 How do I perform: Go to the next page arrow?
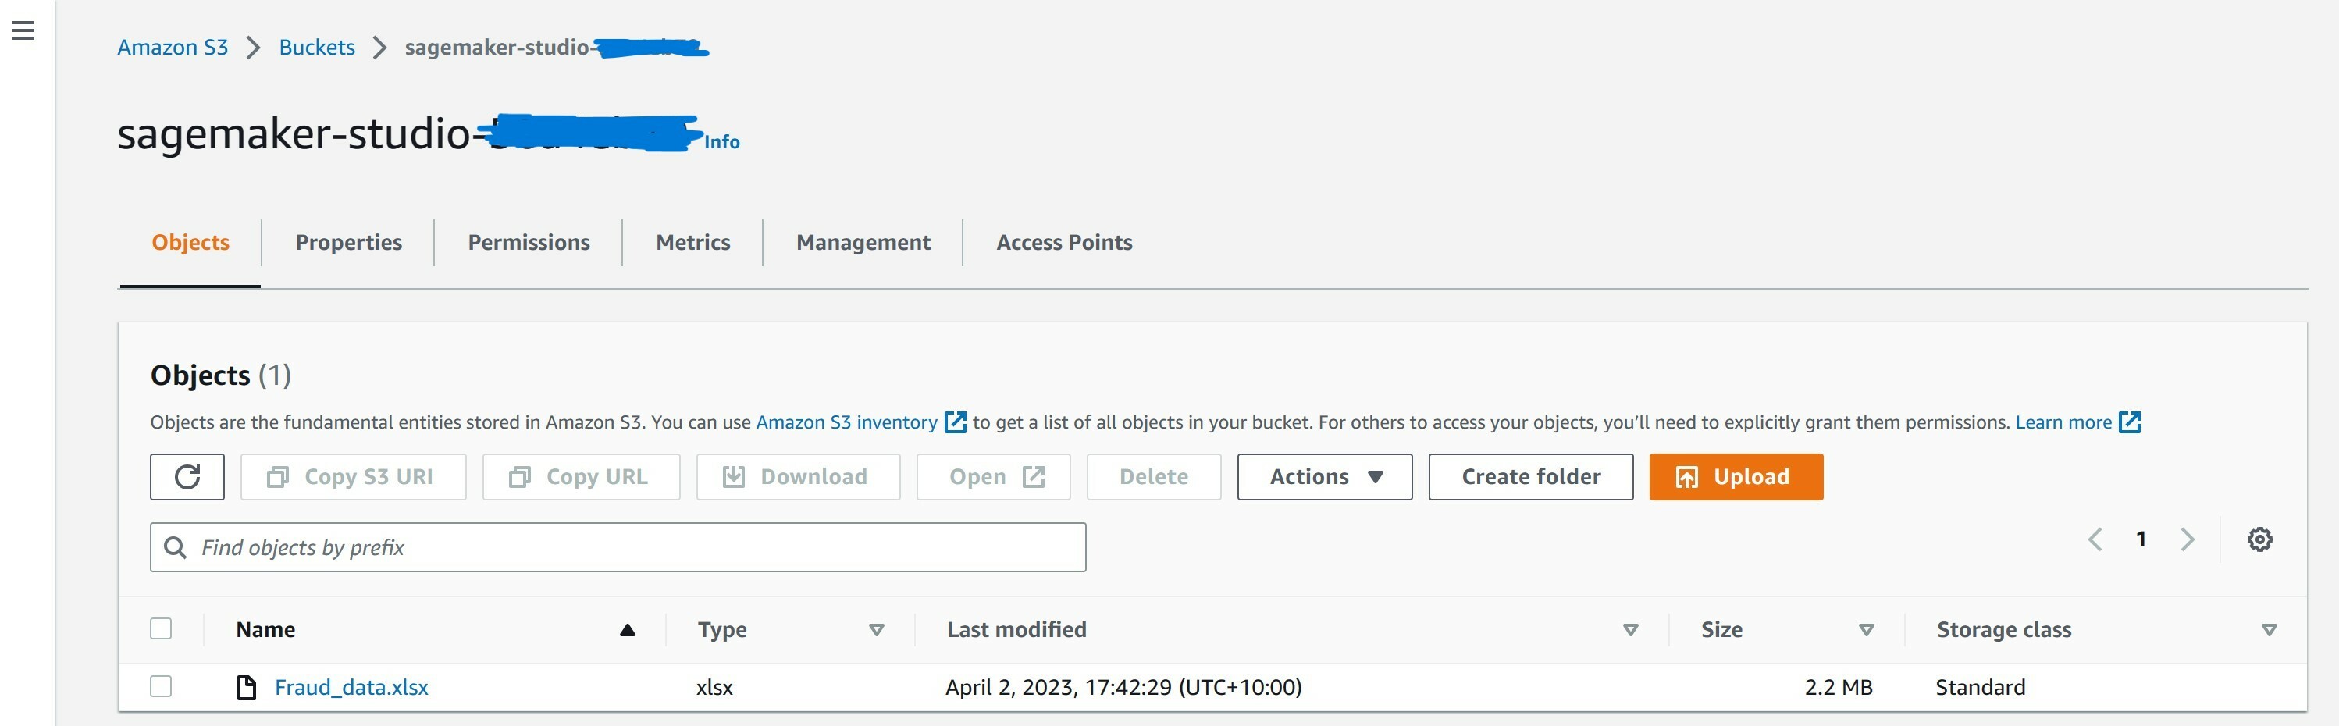pyautogui.click(x=2188, y=539)
